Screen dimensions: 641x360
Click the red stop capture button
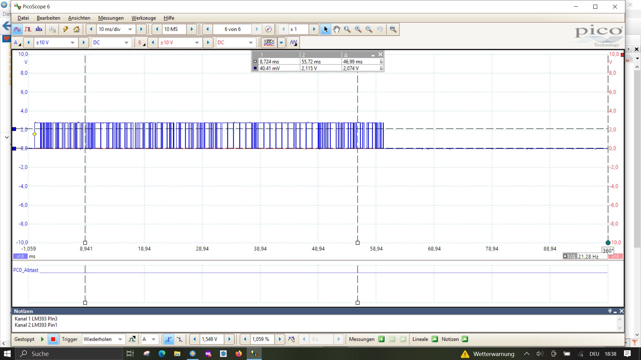[53, 339]
